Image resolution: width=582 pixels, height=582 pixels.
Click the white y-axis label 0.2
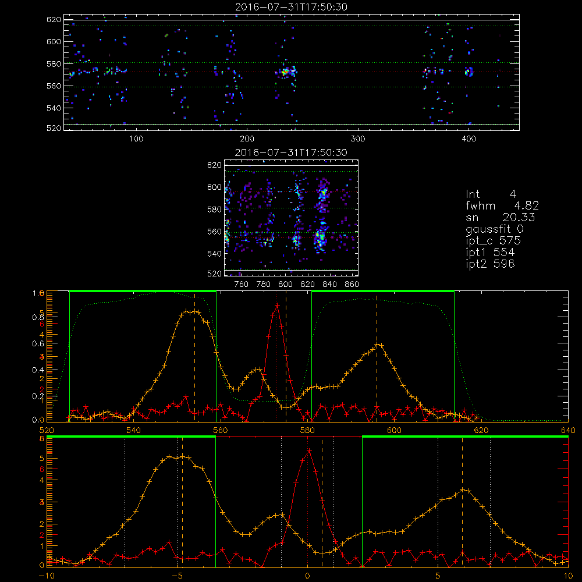(38, 396)
